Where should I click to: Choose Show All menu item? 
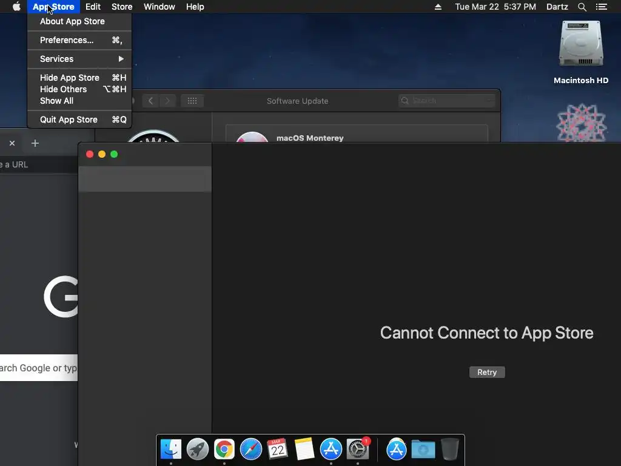(x=80, y=101)
